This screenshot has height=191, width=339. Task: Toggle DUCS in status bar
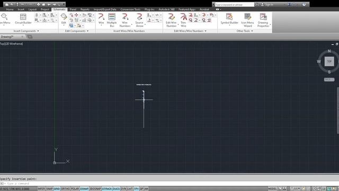point(117,189)
